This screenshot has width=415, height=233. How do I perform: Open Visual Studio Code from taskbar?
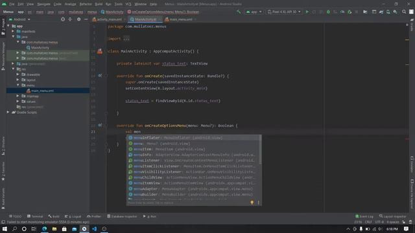tap(94, 228)
